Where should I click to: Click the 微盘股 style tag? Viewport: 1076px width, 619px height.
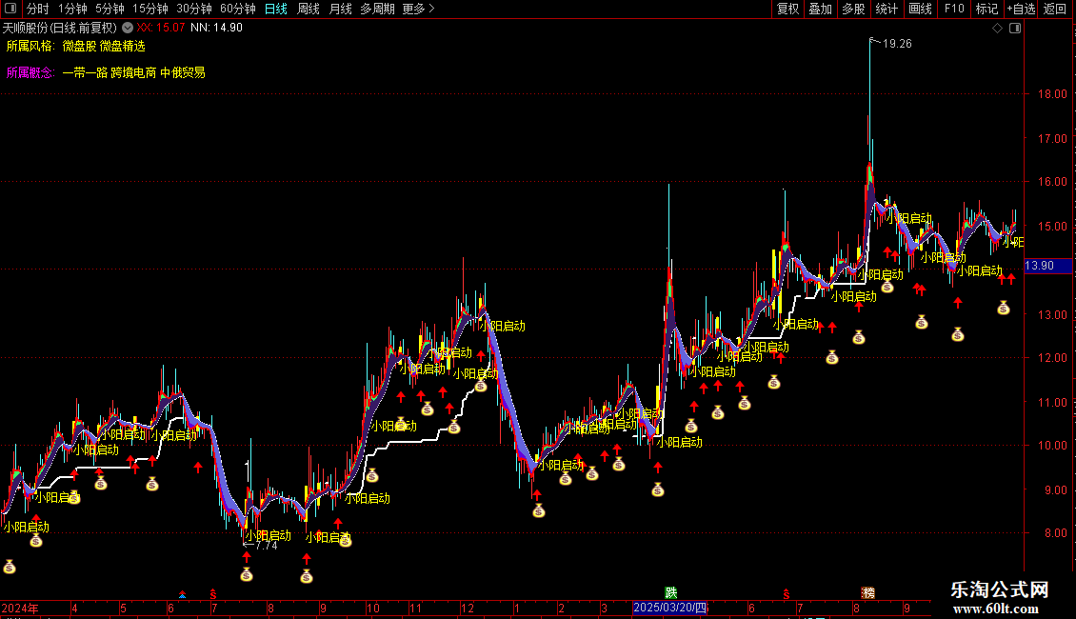(x=80, y=46)
